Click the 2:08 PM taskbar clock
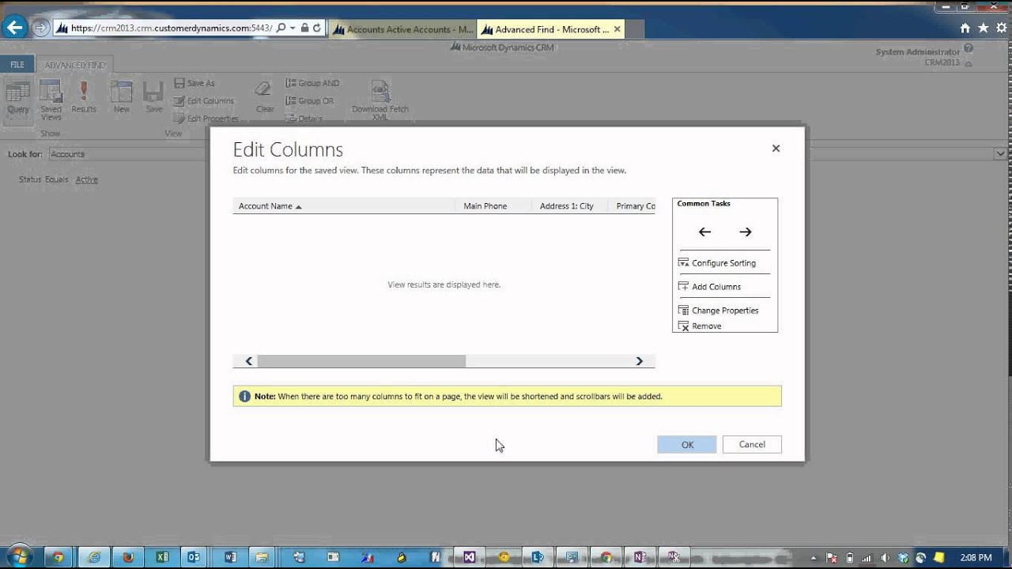The image size is (1012, 569). pos(976,558)
